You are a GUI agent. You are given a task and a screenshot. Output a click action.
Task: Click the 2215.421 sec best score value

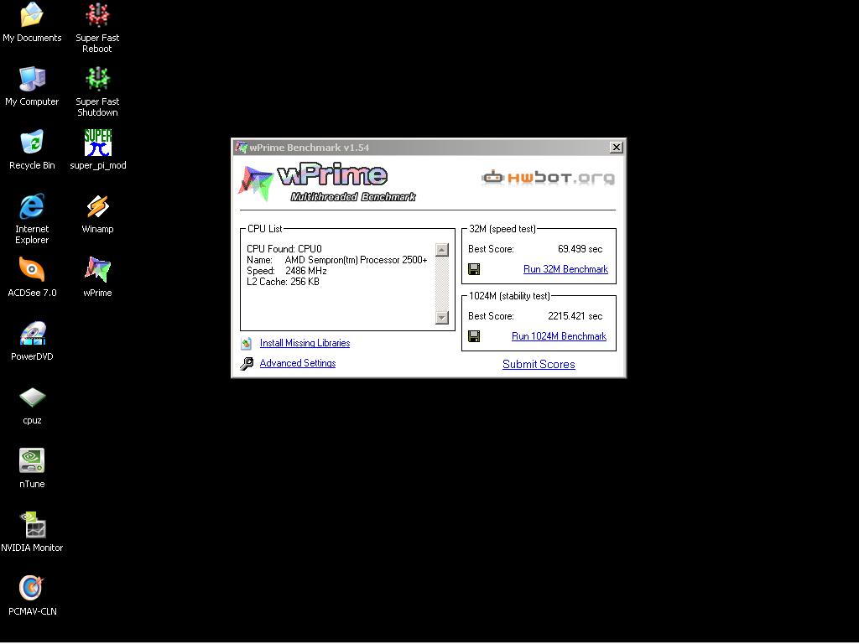coord(575,316)
